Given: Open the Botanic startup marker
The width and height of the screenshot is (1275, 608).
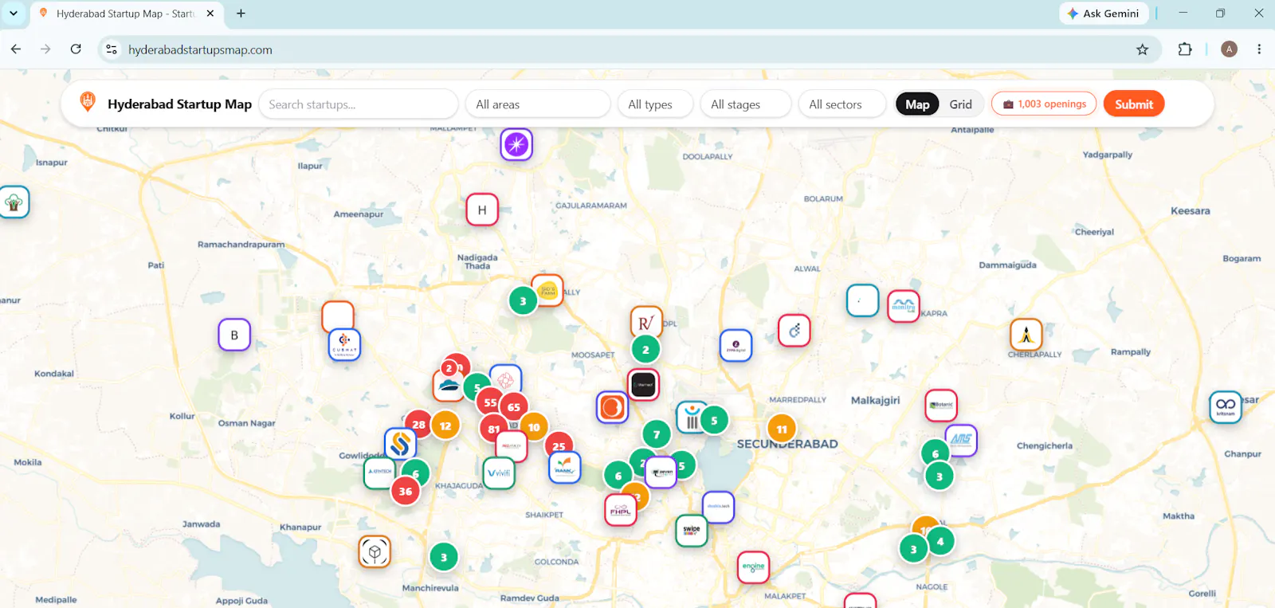Looking at the screenshot, I should (x=941, y=406).
